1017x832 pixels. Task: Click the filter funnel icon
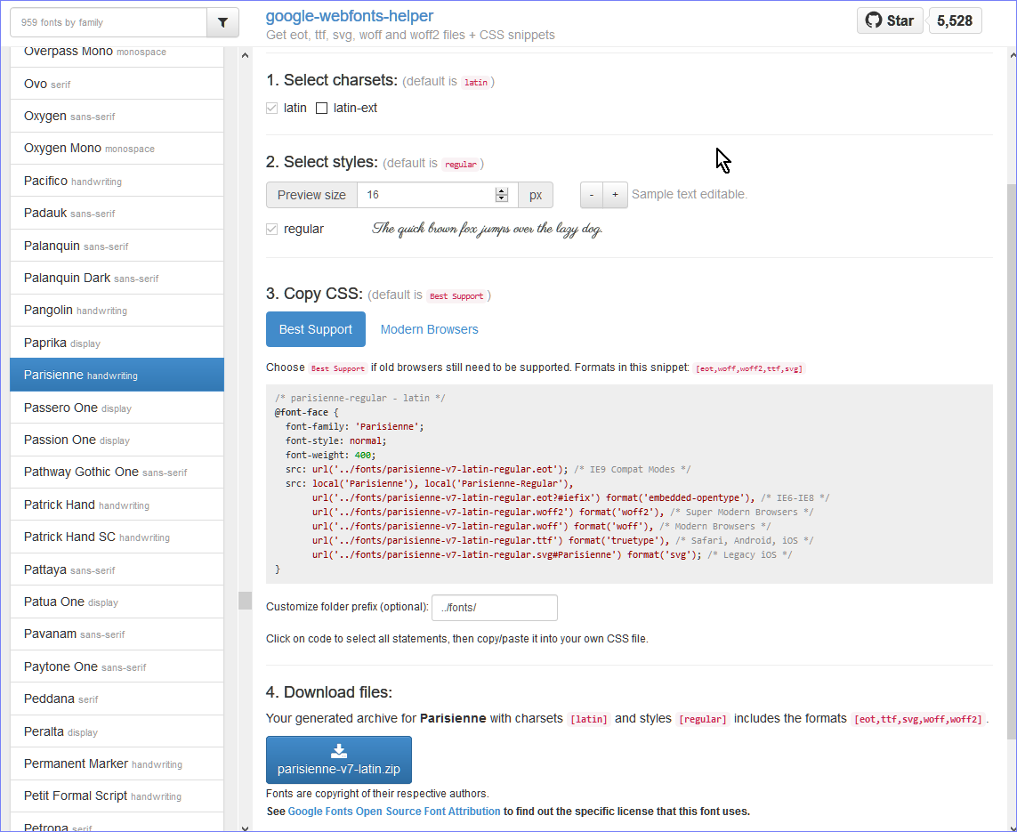[222, 23]
